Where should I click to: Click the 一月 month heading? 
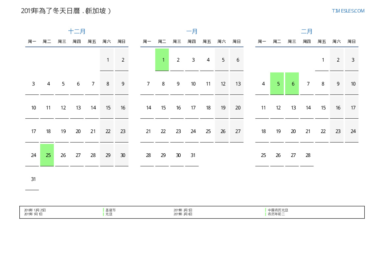click(x=192, y=31)
